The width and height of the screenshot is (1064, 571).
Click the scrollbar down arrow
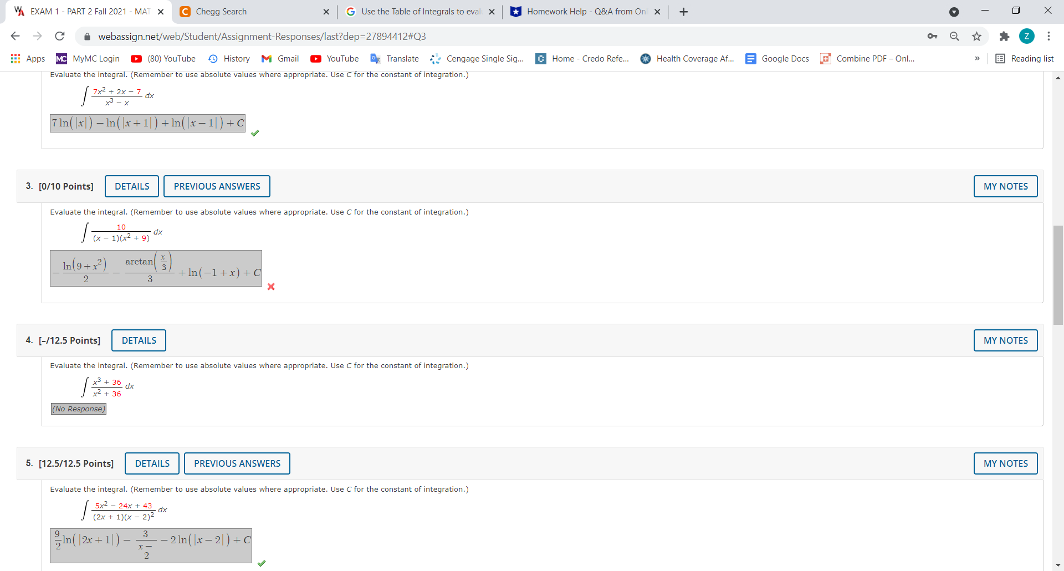1058,565
